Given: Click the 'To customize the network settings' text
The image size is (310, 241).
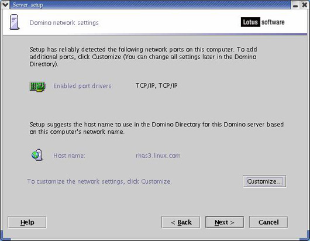Looking at the screenshot, I should [x=99, y=181].
